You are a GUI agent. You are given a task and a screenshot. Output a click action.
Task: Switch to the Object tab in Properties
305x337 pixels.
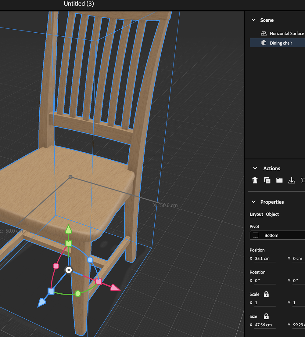tap(272, 214)
